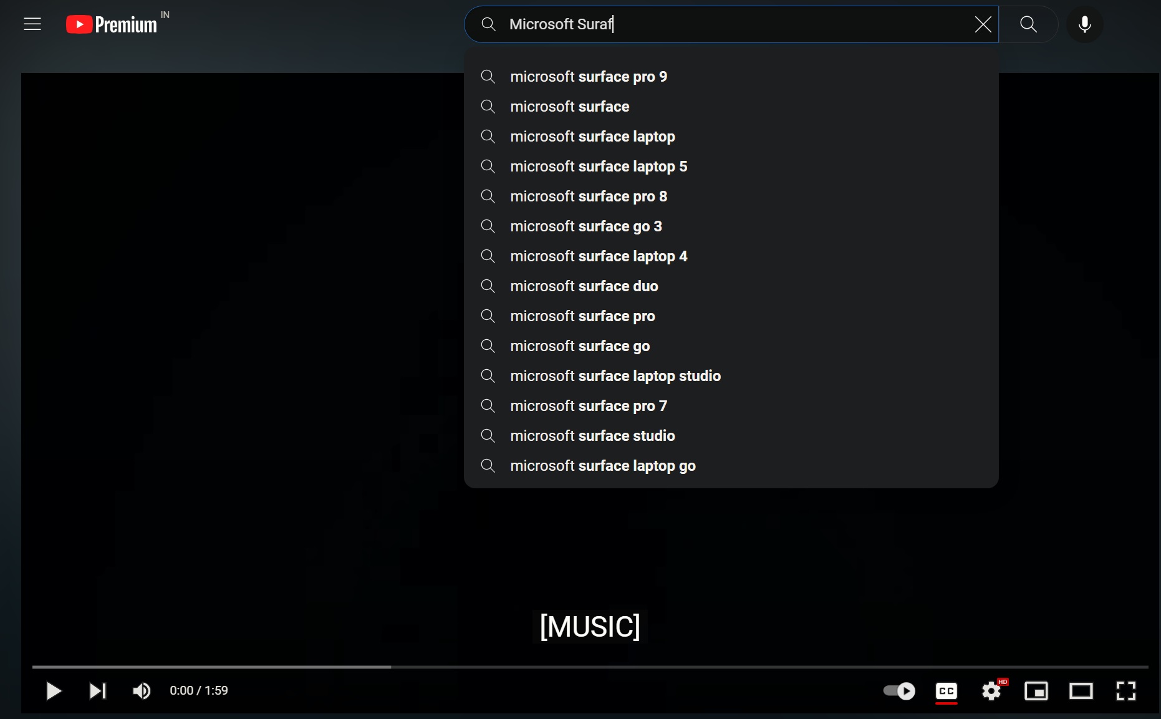Start voice search with the microphone icon
Image resolution: width=1161 pixels, height=719 pixels.
pyautogui.click(x=1084, y=24)
